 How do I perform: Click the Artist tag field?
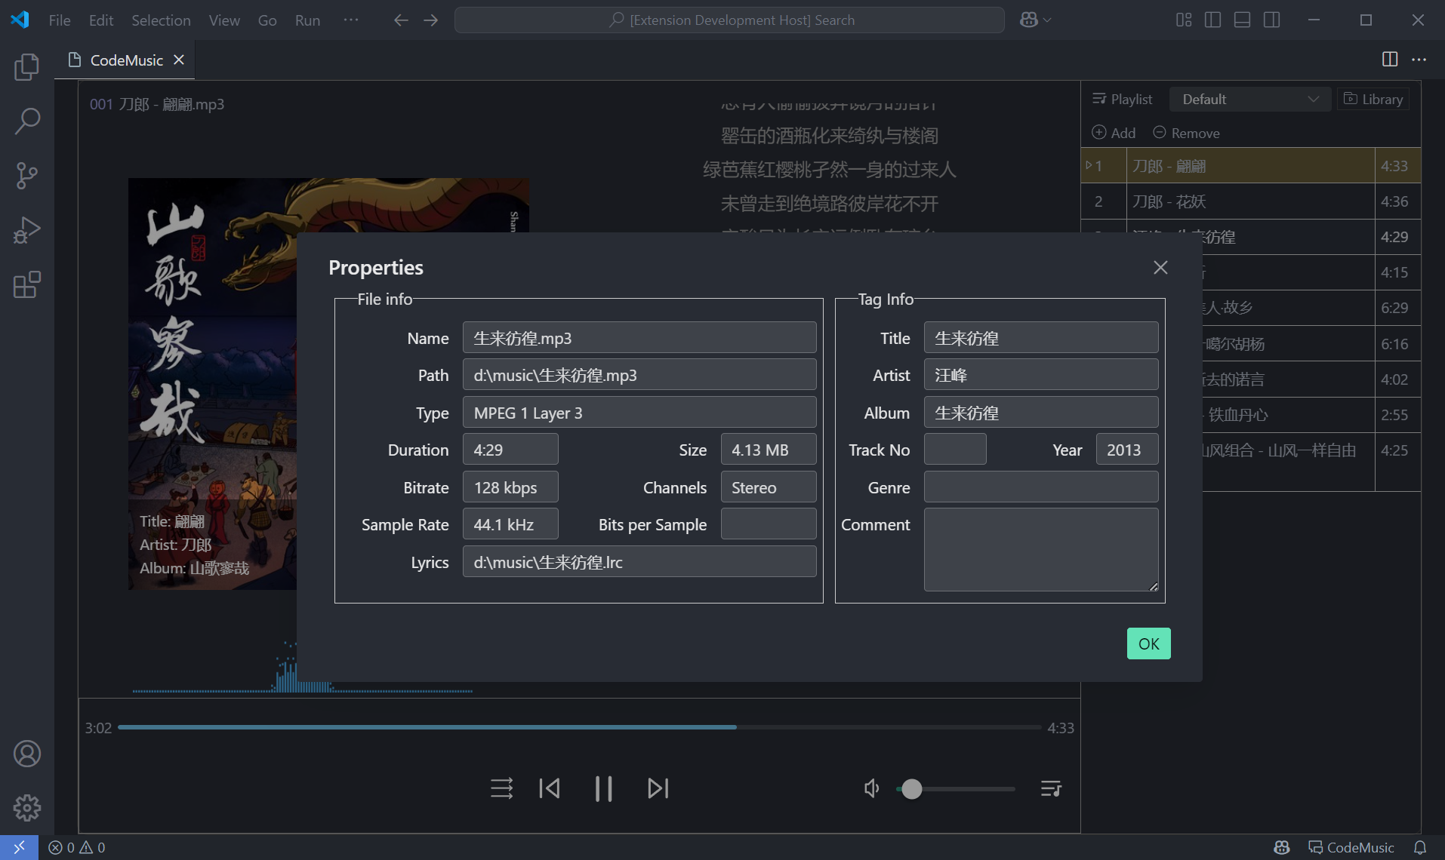[x=1041, y=375]
